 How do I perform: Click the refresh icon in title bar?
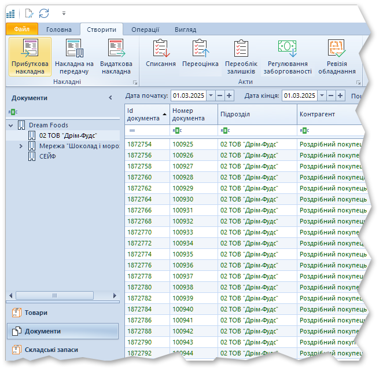click(x=44, y=13)
